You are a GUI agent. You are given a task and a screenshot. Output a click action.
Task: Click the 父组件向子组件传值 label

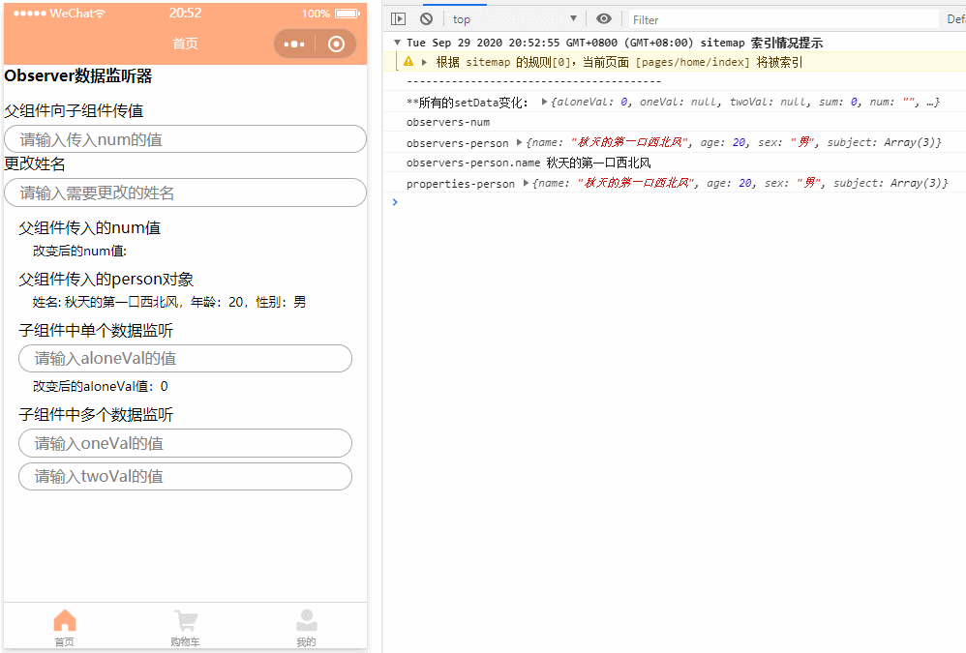tap(74, 111)
